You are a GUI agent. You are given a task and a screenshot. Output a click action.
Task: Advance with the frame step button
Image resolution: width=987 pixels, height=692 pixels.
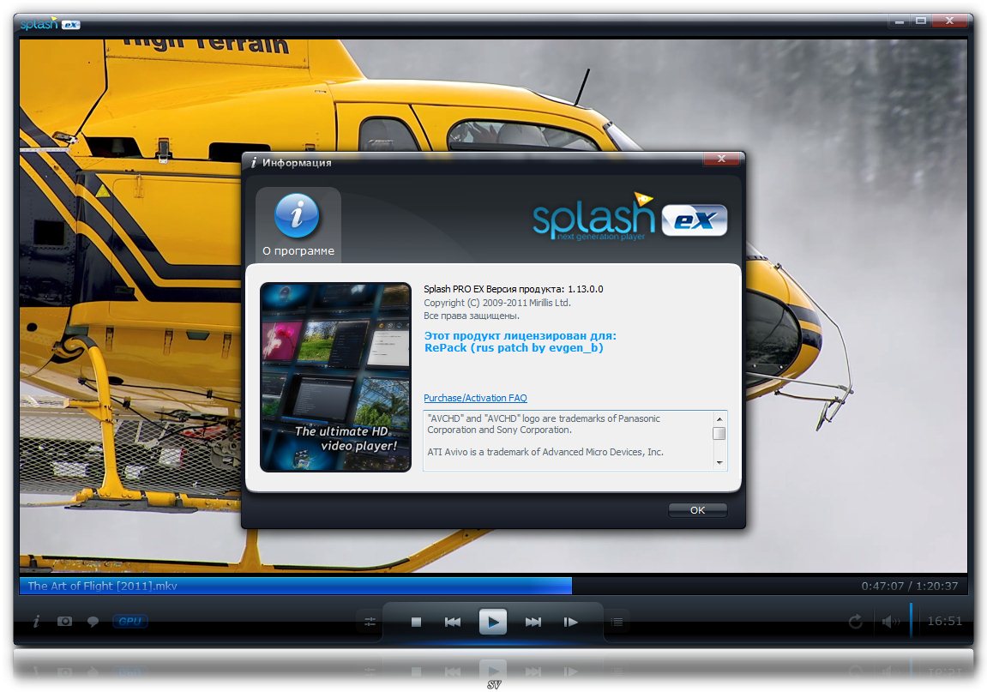570,622
